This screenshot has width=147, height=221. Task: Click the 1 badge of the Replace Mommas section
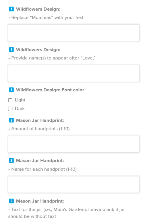[11, 9]
